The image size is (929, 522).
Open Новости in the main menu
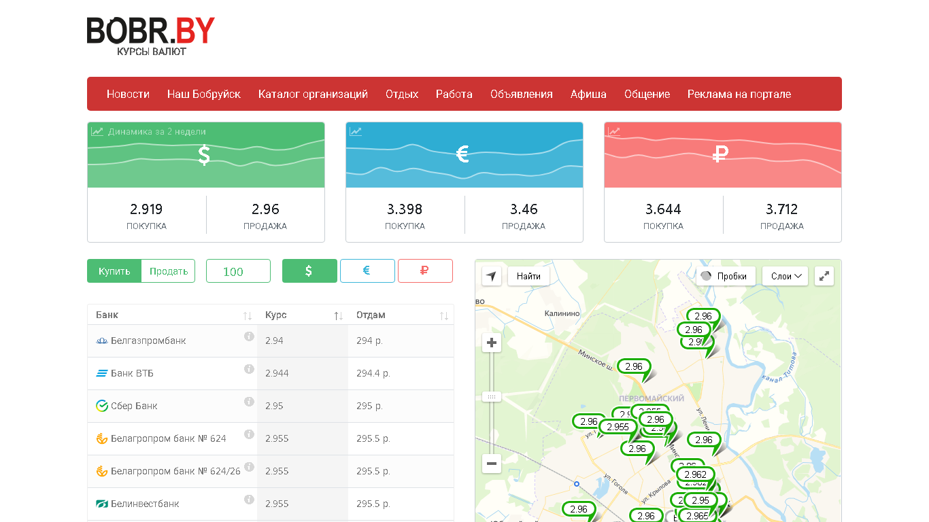point(128,94)
